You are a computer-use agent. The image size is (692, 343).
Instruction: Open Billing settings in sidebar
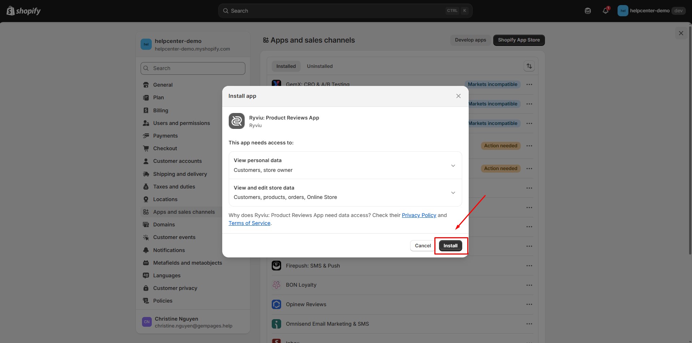click(x=160, y=110)
